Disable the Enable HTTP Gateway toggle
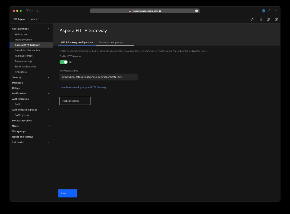Viewport: 290px width, 214px height. [64, 62]
